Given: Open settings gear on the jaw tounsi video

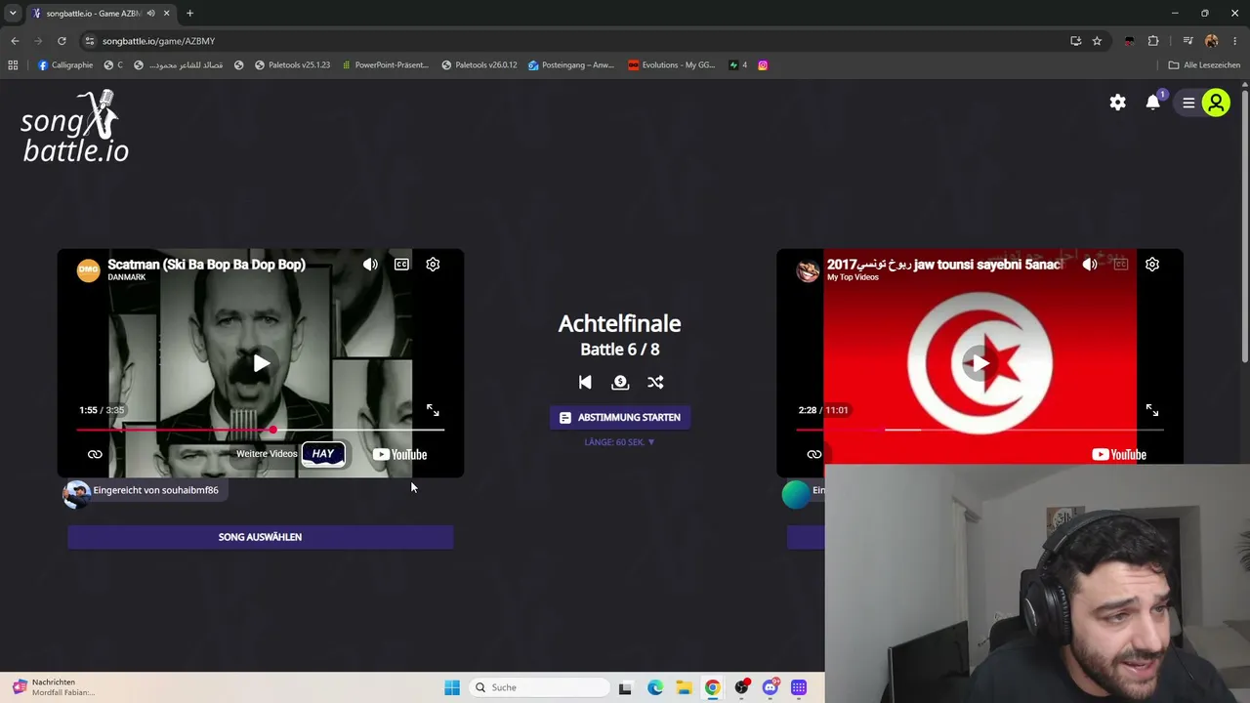Looking at the screenshot, I should (x=1152, y=265).
